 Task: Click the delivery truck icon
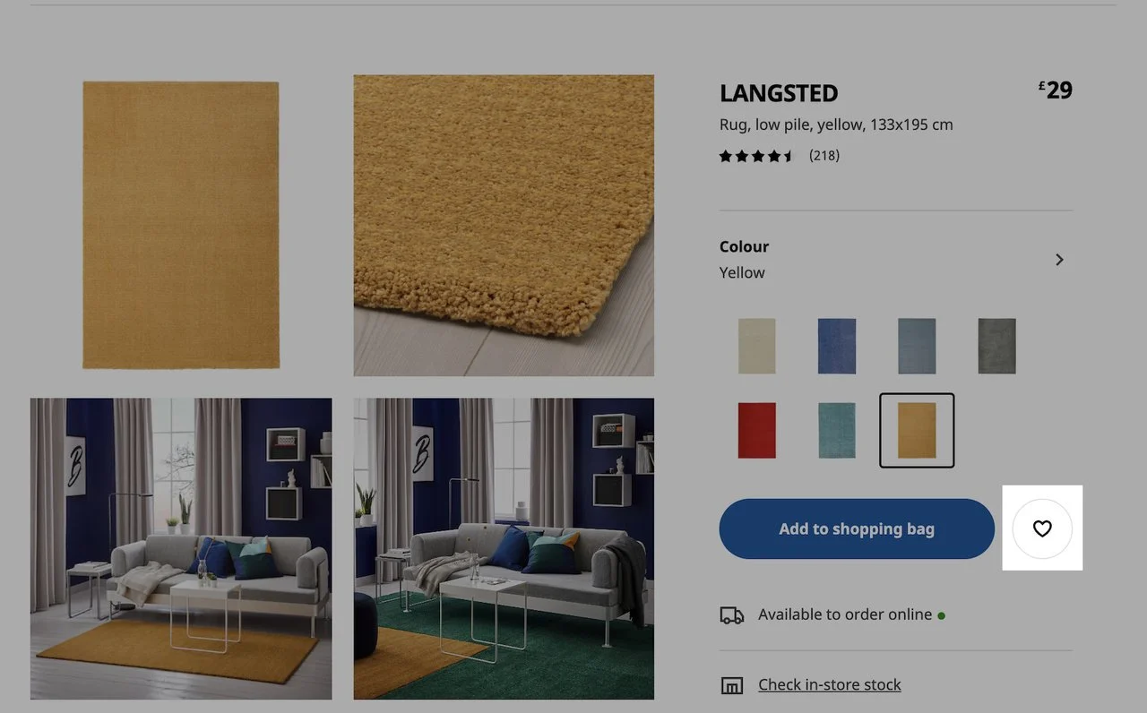[x=732, y=615]
